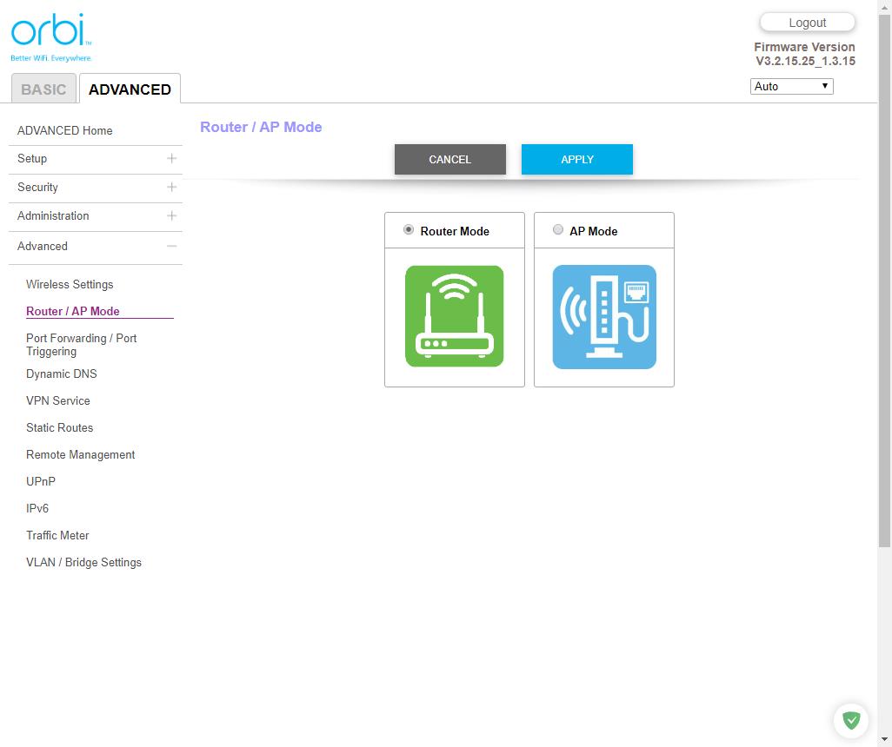Viewport: 892px width, 747px height.
Task: Select the AP Mode radio button
Action: [557, 228]
